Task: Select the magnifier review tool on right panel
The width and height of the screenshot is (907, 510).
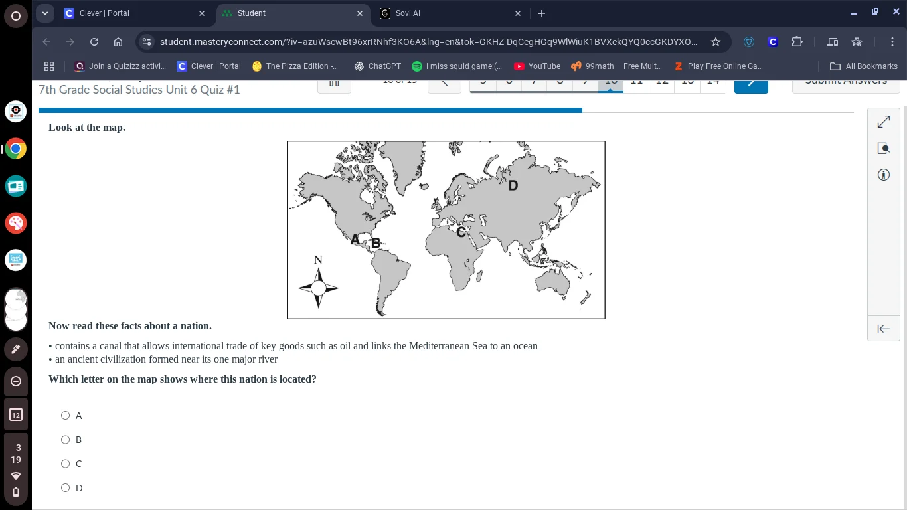Action: coord(883,148)
